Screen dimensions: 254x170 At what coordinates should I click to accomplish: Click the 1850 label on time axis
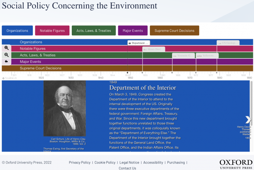click(x=130, y=78)
